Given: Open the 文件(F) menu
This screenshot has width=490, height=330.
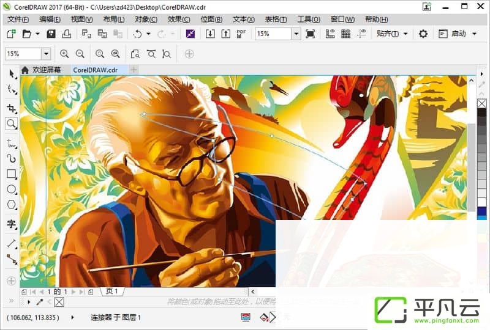Looking at the screenshot, I should (x=18, y=20).
